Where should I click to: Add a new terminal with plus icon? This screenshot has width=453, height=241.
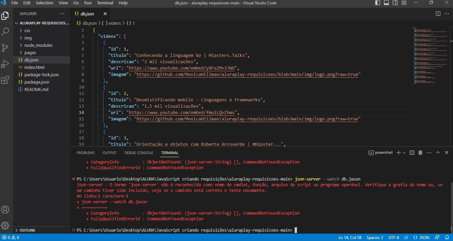point(398,152)
